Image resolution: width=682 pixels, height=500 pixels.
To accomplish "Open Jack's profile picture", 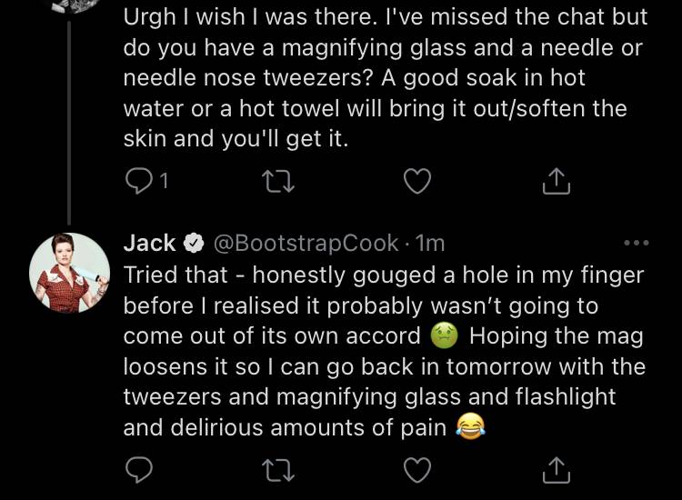I will pos(70,273).
